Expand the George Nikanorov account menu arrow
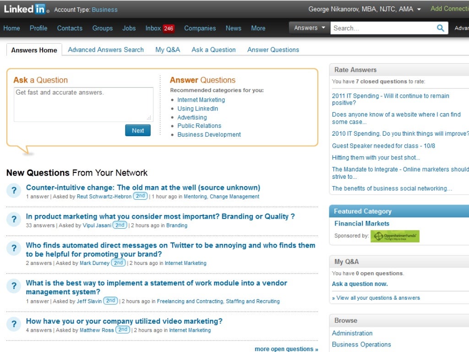The image size is (469, 352). [x=419, y=10]
